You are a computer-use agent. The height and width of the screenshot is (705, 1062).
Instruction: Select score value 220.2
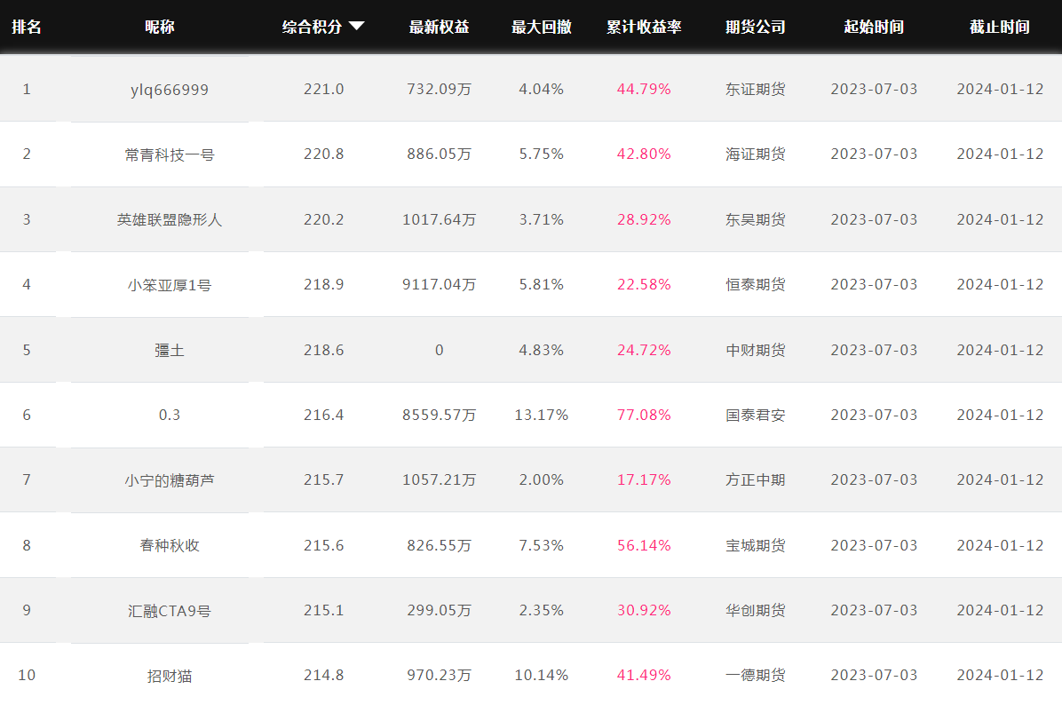tap(324, 219)
